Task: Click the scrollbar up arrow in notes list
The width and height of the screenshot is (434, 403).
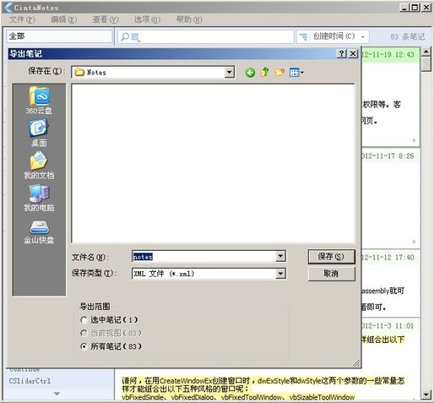Action: coord(426,52)
